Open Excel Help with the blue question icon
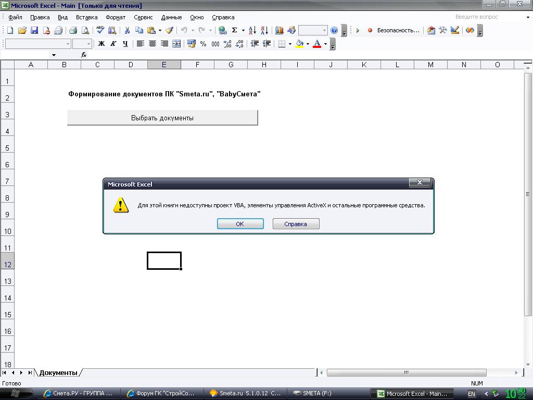The height and width of the screenshot is (400, 533). pyautogui.click(x=334, y=30)
